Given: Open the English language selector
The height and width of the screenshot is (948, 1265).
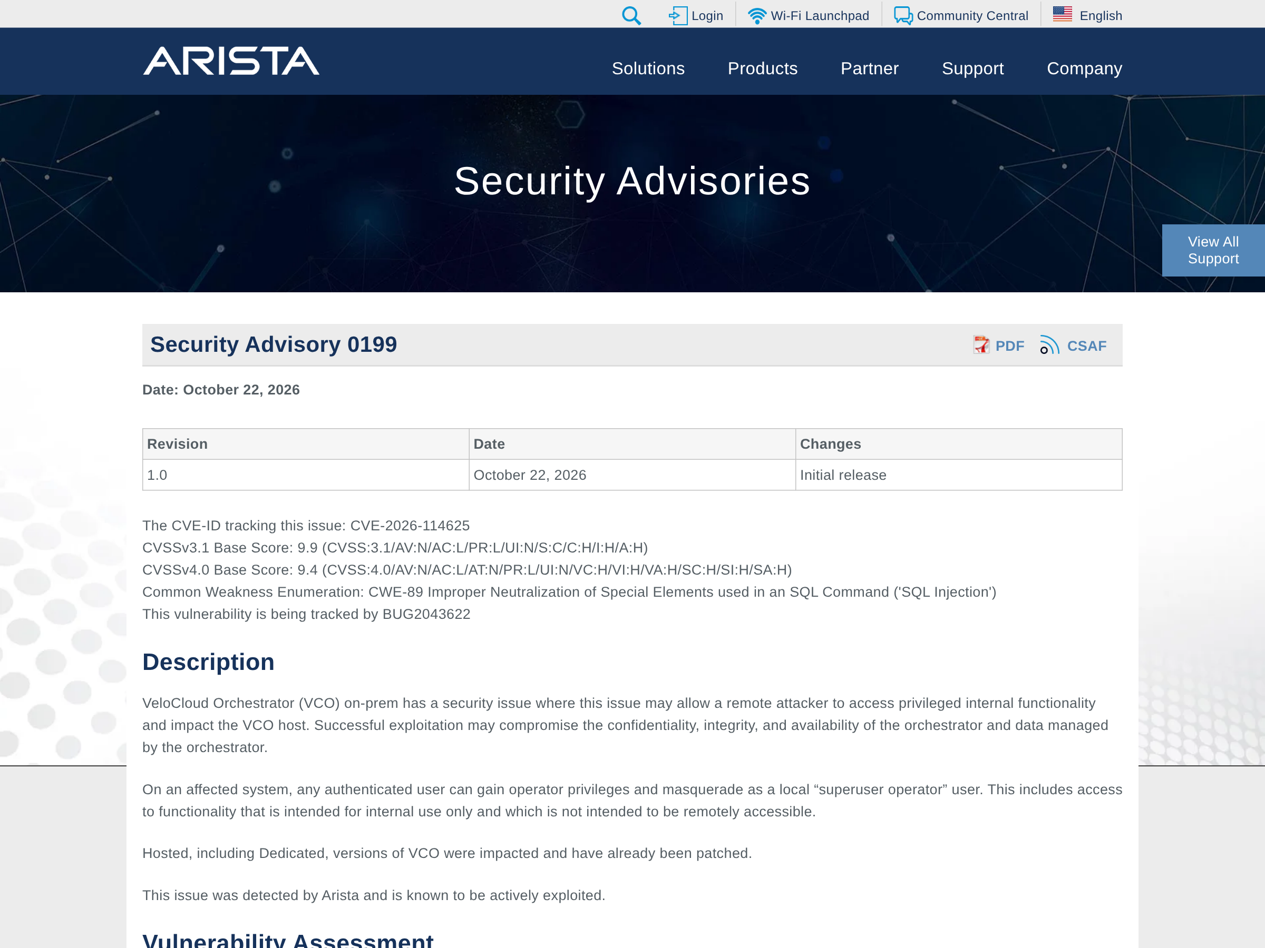Looking at the screenshot, I should tap(1101, 15).
